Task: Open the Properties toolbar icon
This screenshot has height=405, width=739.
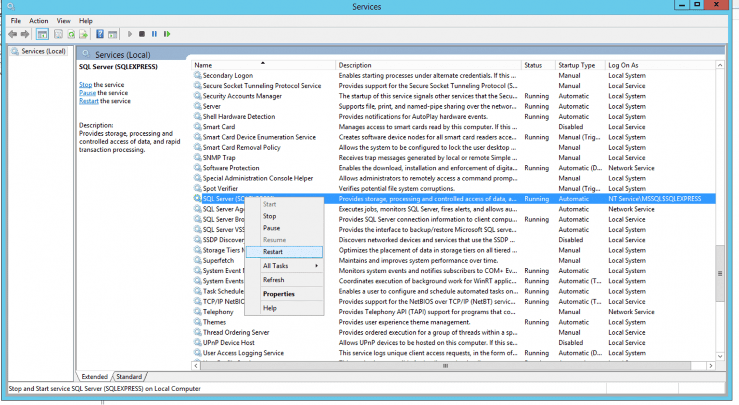Action: pos(58,34)
